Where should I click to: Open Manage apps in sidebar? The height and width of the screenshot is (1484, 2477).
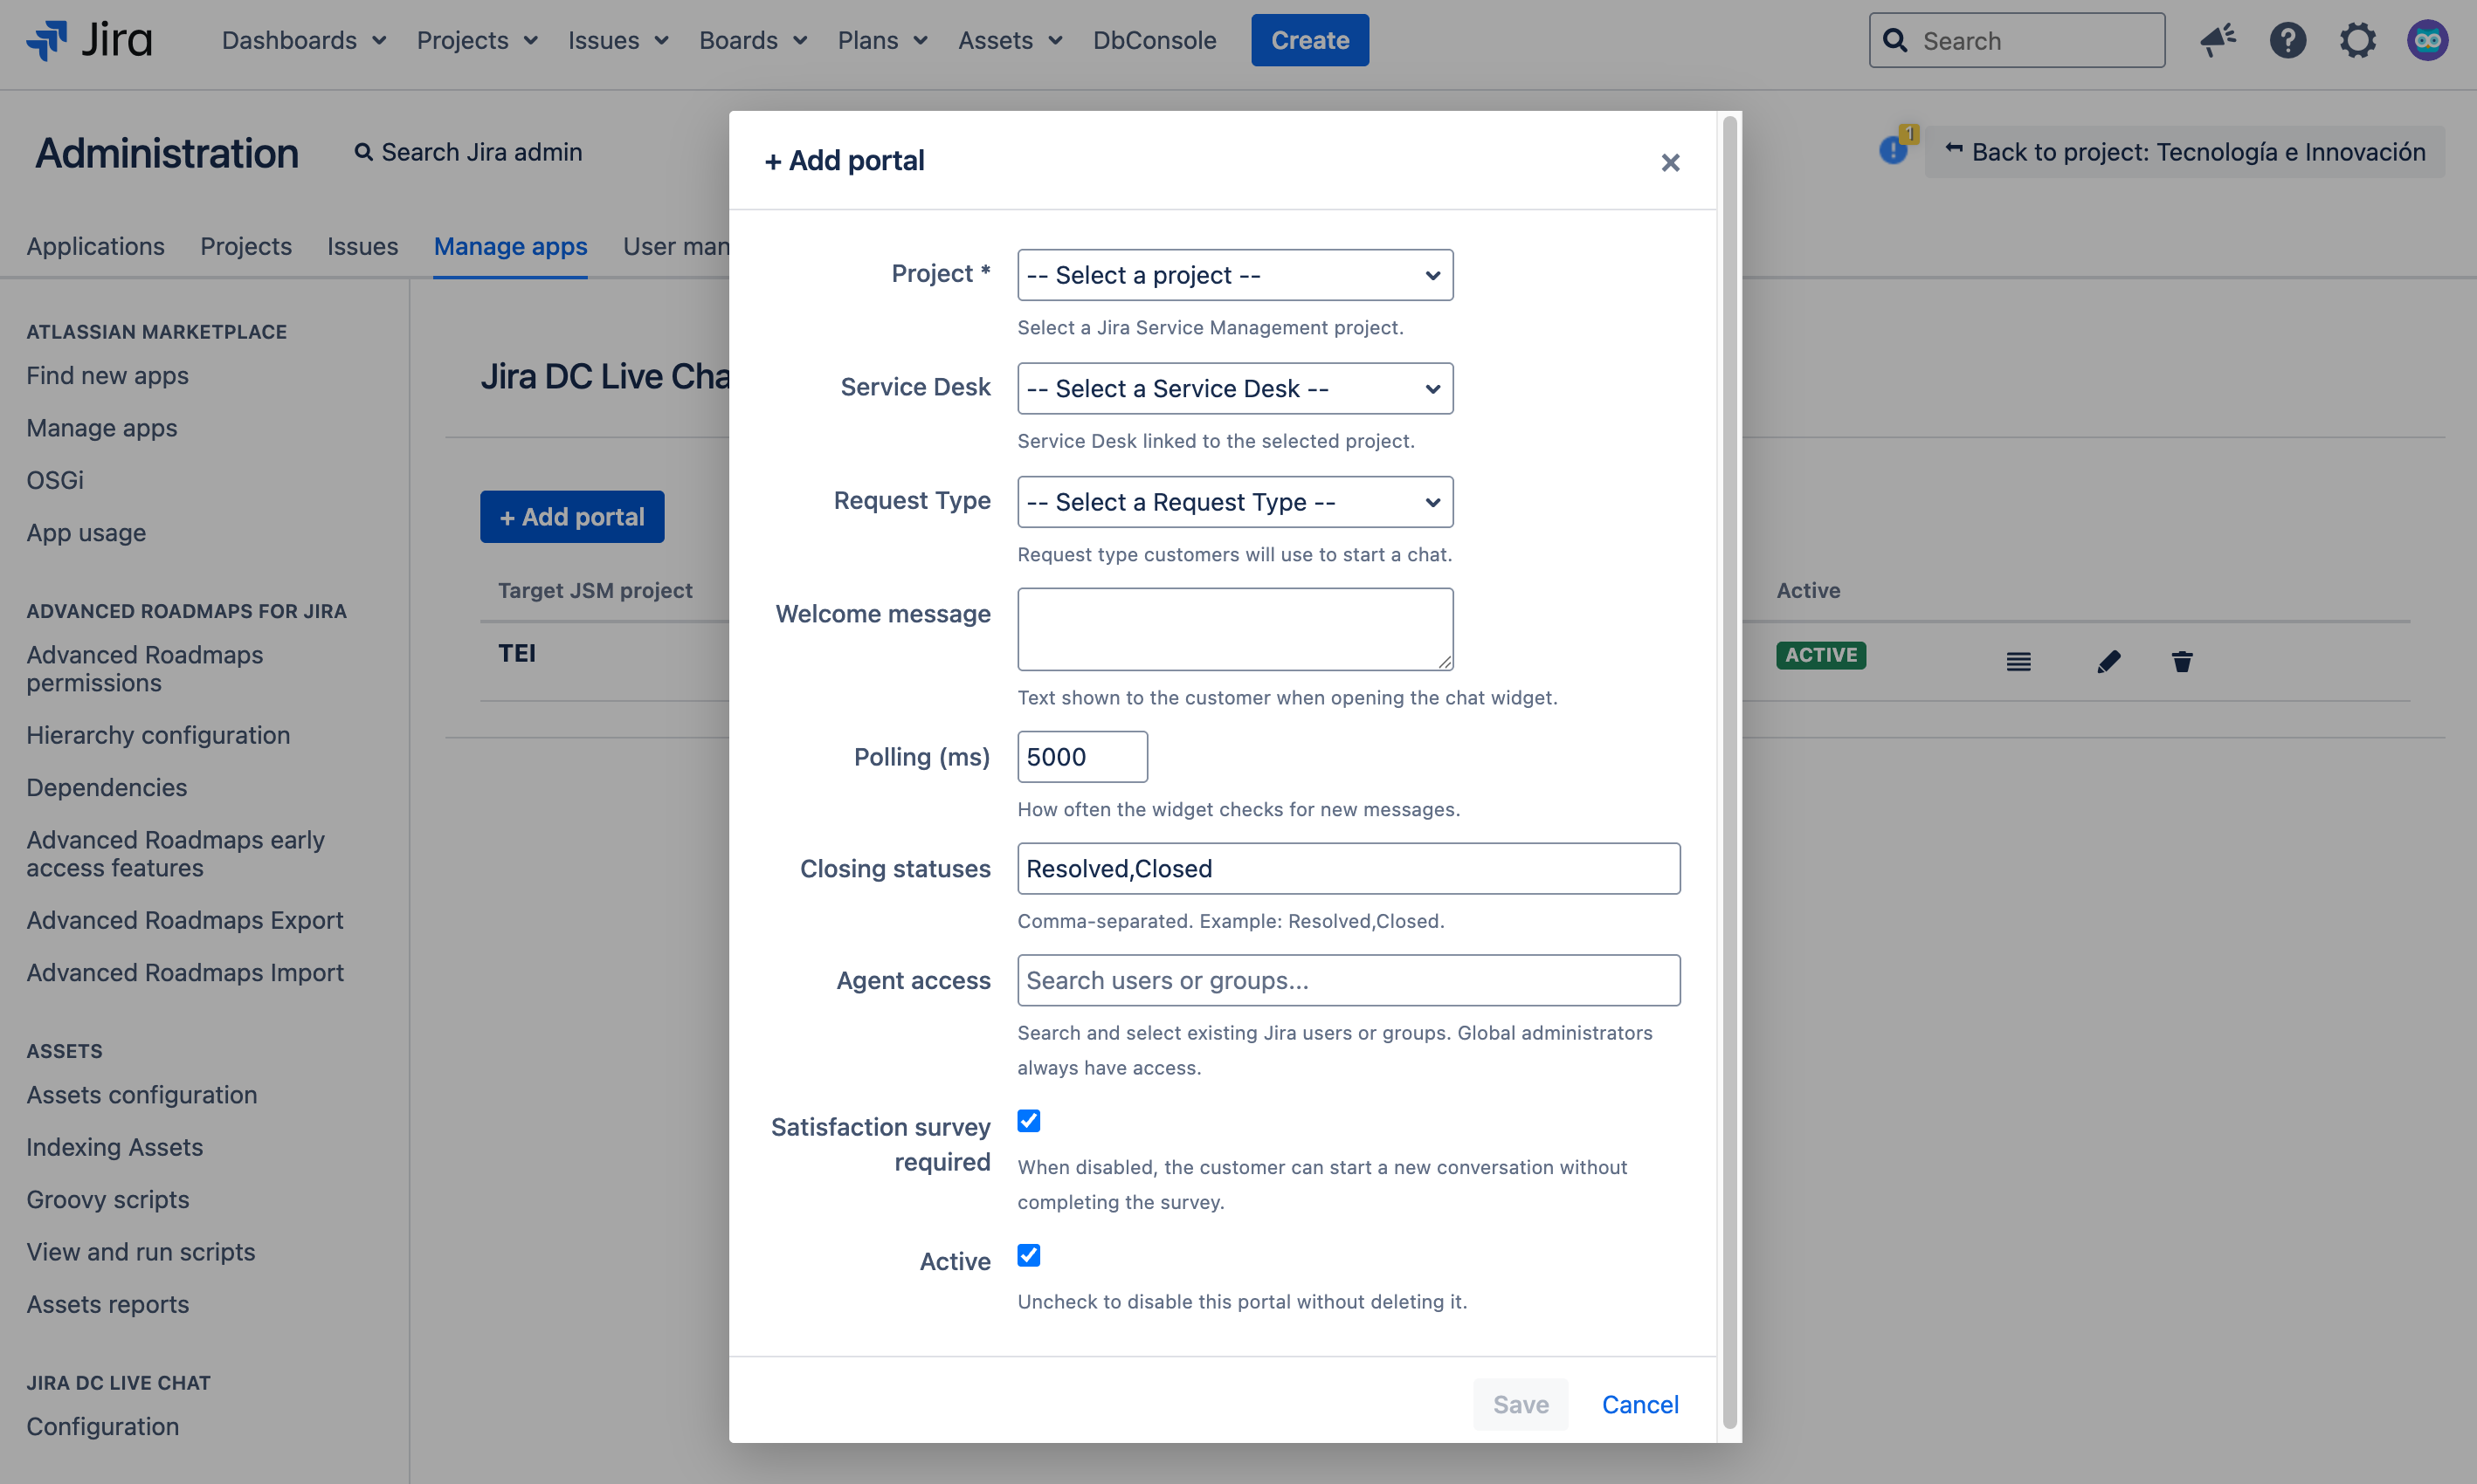point(101,428)
